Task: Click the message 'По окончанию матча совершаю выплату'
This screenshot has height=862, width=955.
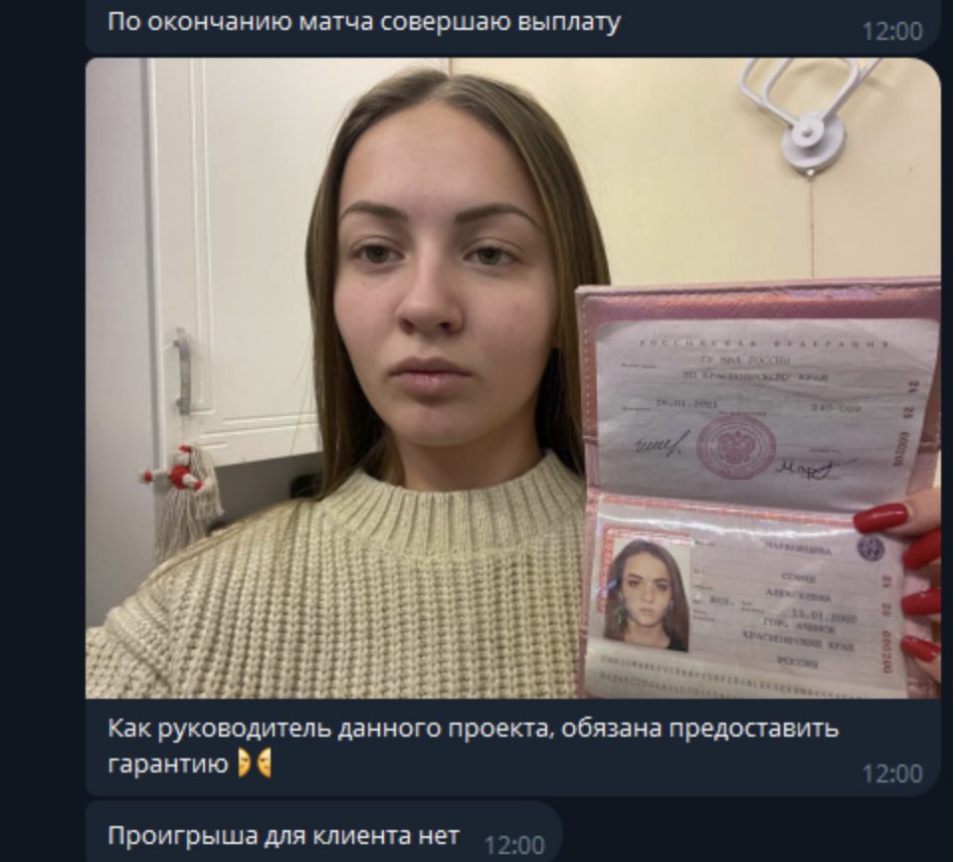Action: pyautogui.click(x=364, y=22)
